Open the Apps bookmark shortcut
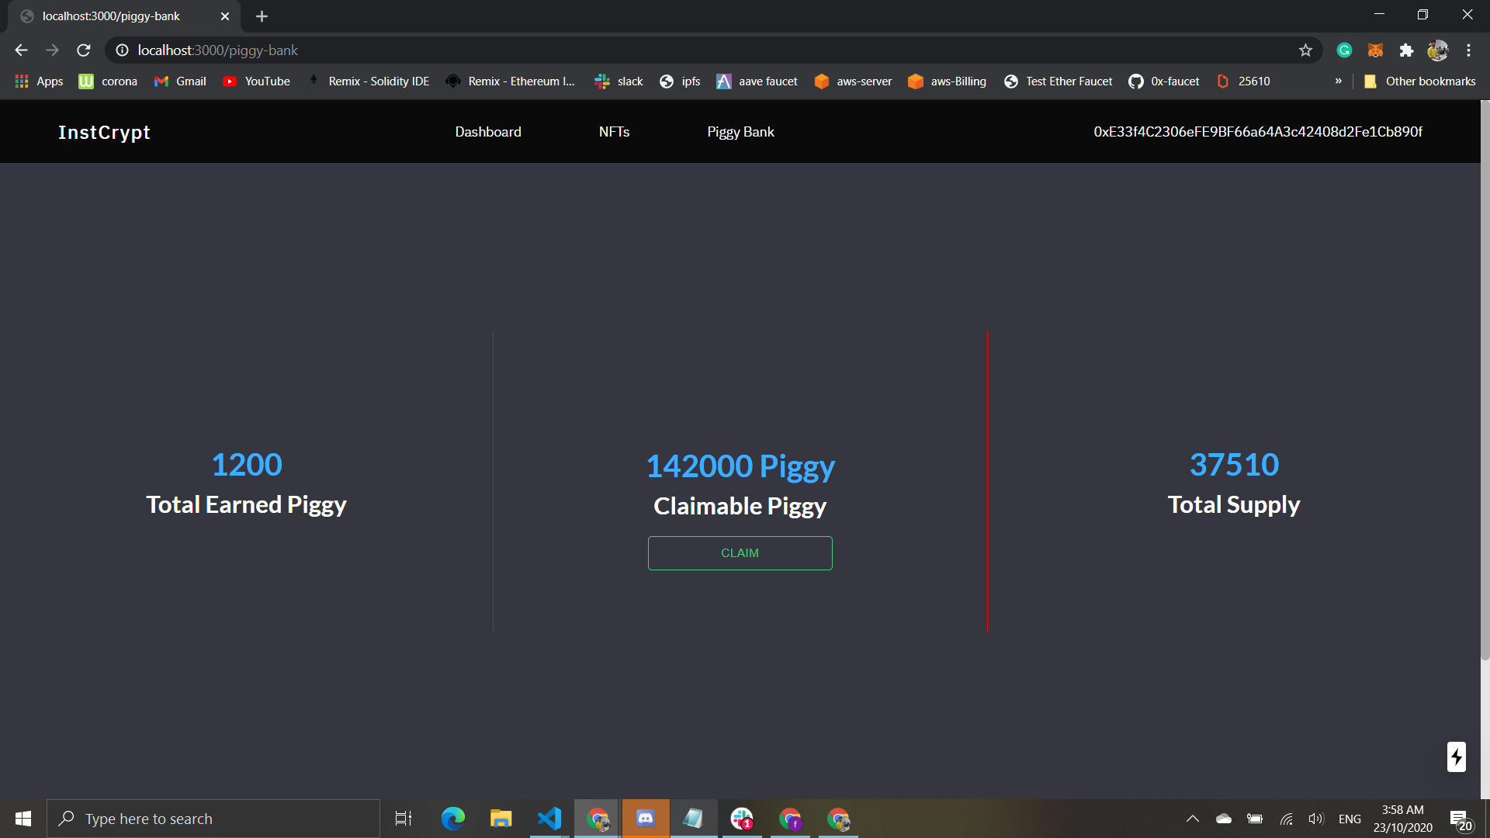 pyautogui.click(x=39, y=81)
